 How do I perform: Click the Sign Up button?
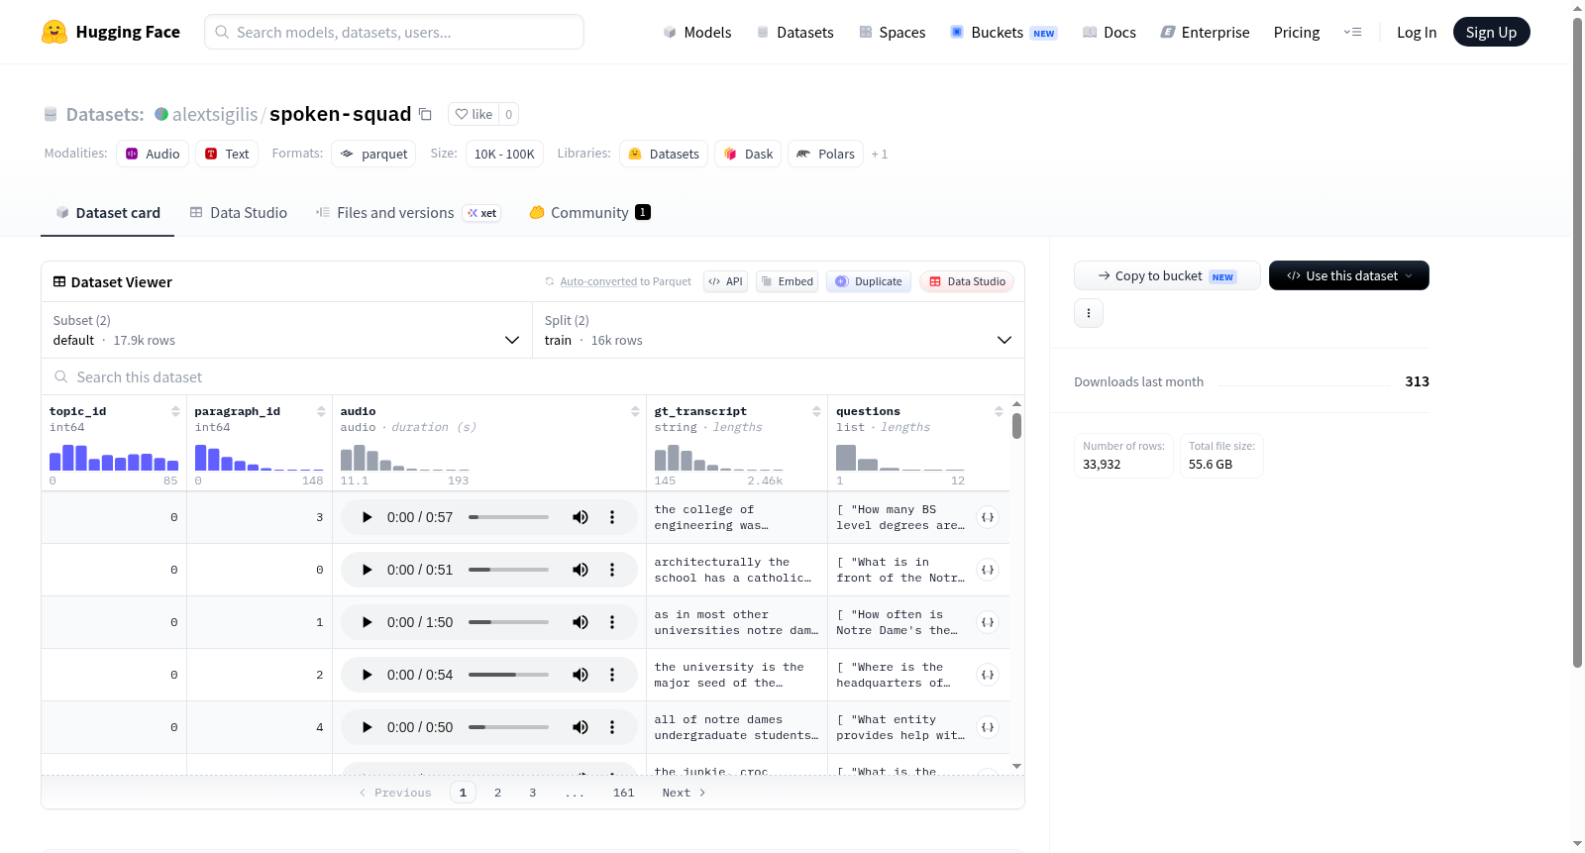pos(1492,32)
